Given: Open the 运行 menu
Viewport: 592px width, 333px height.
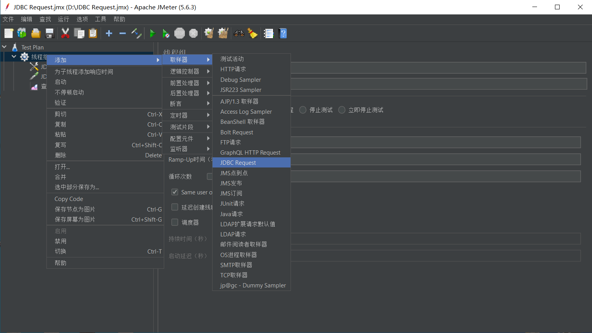Looking at the screenshot, I should click(64, 19).
